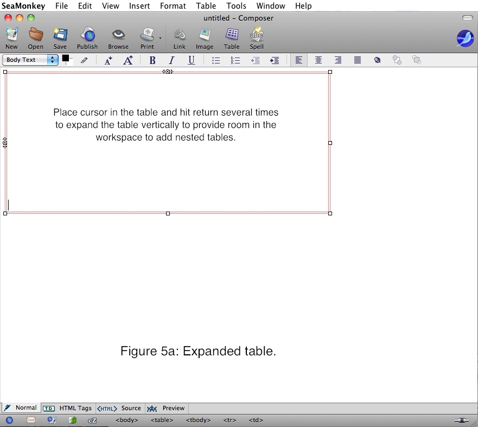Click the numbered list icon
478x427 pixels.
(235, 60)
